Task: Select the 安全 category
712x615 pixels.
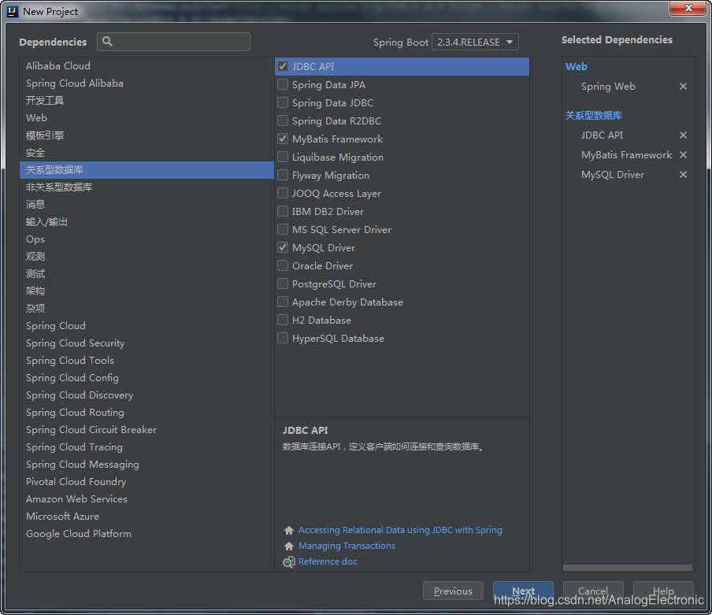Action: click(x=146, y=153)
